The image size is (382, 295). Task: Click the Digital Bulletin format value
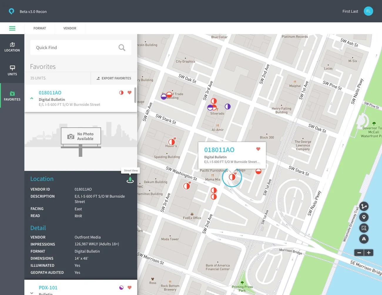[x=87, y=251]
